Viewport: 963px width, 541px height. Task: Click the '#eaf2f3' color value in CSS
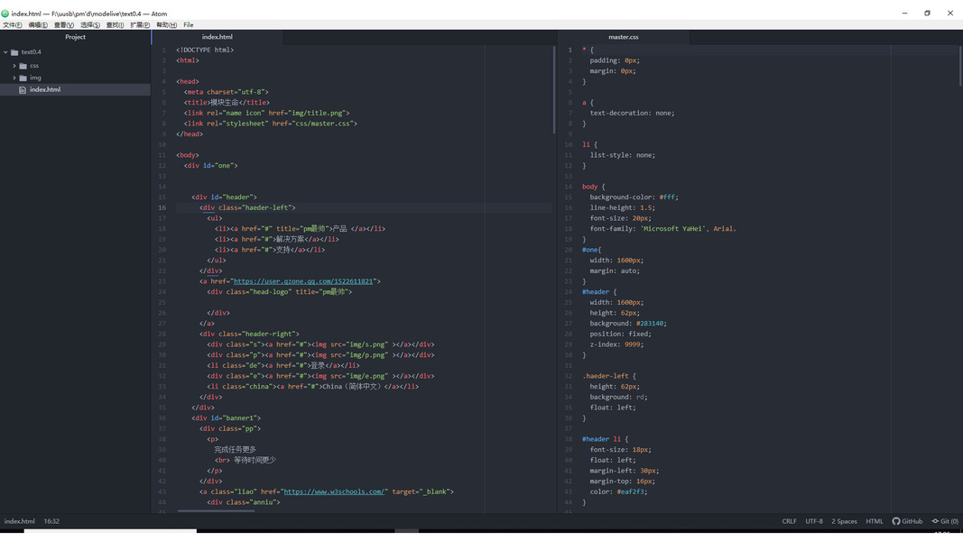632,492
